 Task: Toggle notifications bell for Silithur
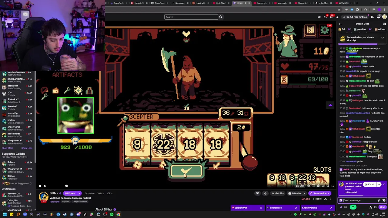[265, 193]
